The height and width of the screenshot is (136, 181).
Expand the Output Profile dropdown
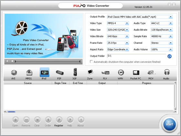[171, 17]
